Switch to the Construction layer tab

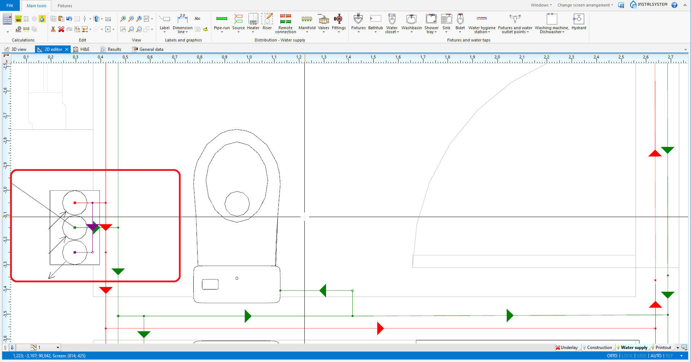click(x=599, y=348)
